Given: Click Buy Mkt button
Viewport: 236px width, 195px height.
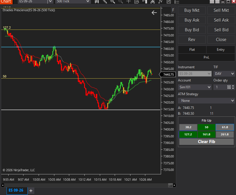Looking at the screenshot, I should pos(192,10).
